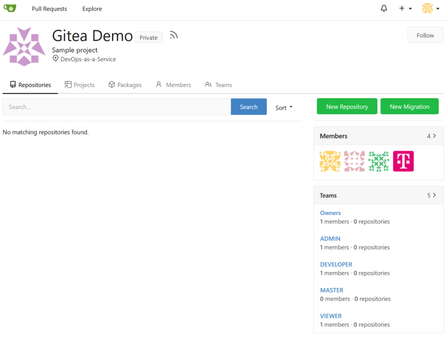Image resolution: width=447 pixels, height=337 pixels.
Task: Open the notifications bell
Action: (x=384, y=8)
